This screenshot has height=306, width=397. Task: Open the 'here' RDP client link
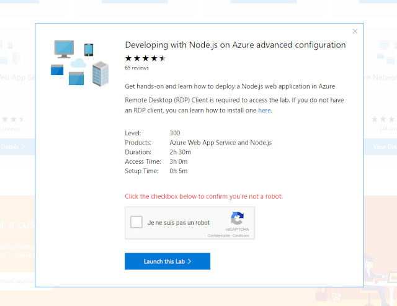pyautogui.click(x=264, y=110)
